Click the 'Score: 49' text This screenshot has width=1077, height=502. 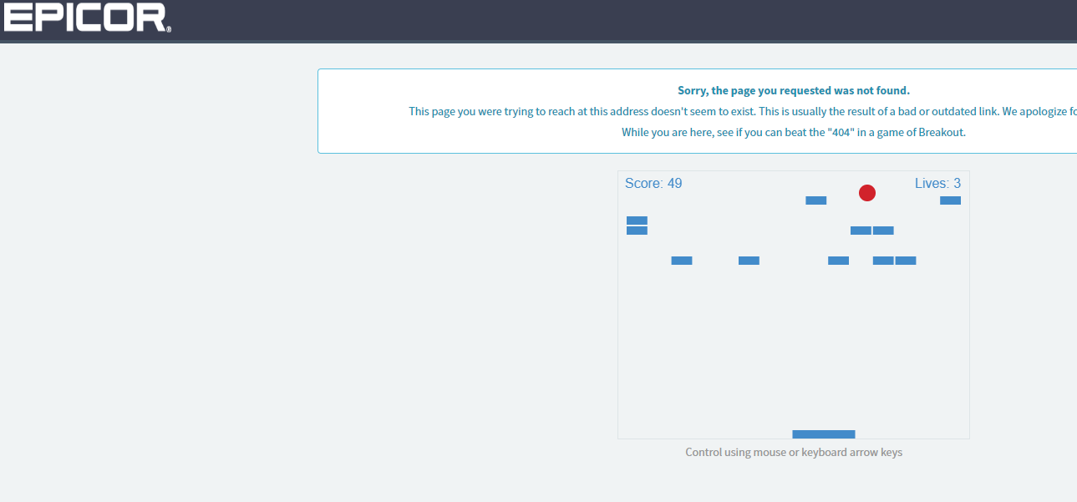coord(653,183)
